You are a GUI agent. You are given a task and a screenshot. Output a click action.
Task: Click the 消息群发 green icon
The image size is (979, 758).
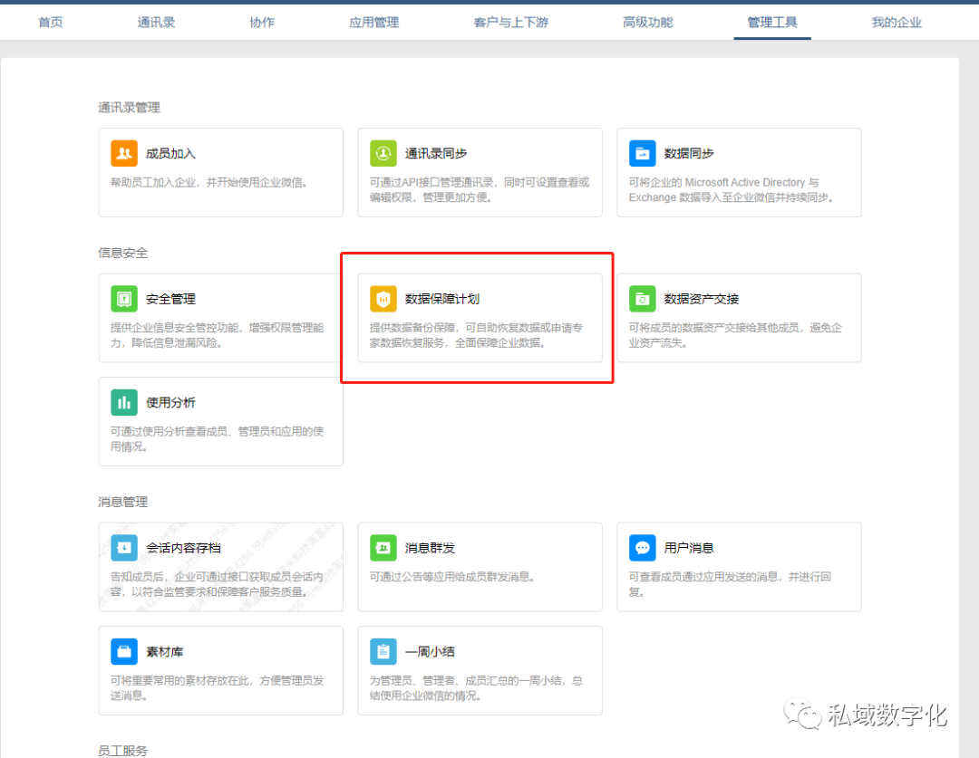click(383, 548)
